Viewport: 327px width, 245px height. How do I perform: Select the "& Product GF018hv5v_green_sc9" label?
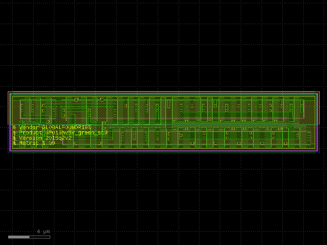[60, 133]
